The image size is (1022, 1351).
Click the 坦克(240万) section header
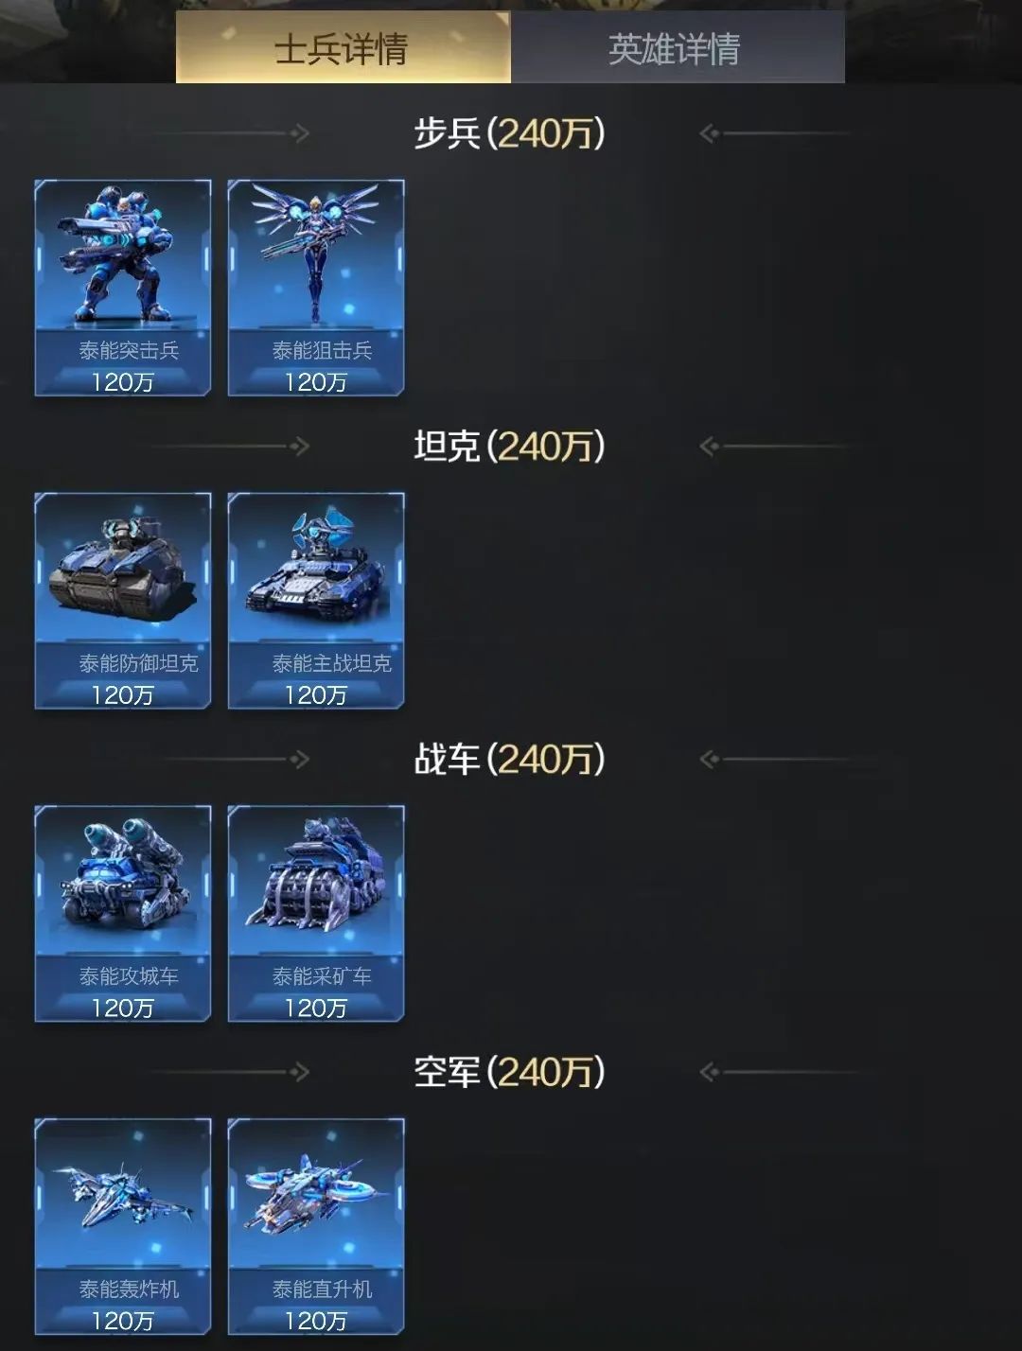(x=509, y=447)
